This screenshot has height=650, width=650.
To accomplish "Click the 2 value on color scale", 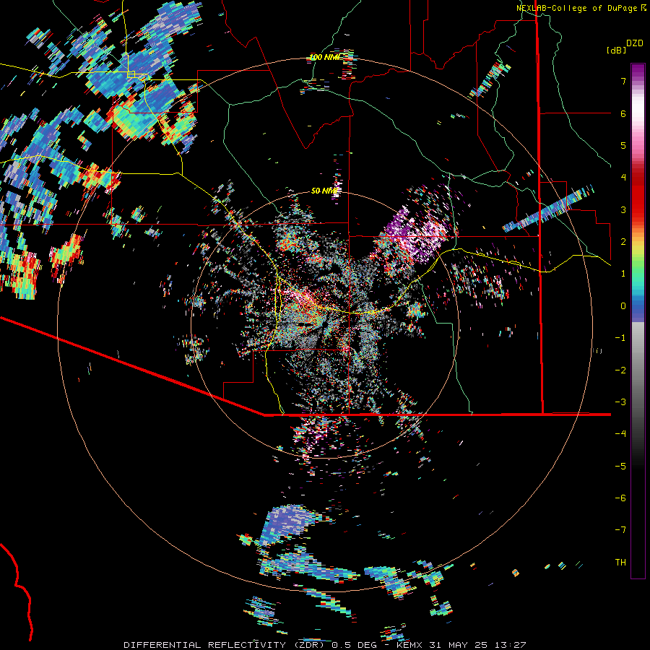I will 623,242.
